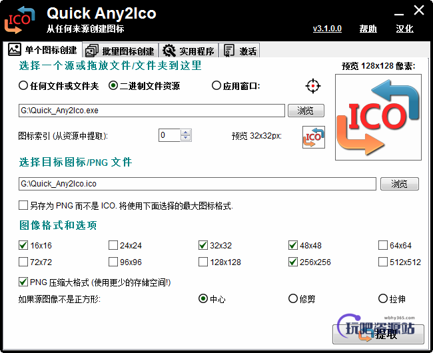
Task: Click the target path field G:\Quick_Any2Ico.ico
Action: point(197,184)
